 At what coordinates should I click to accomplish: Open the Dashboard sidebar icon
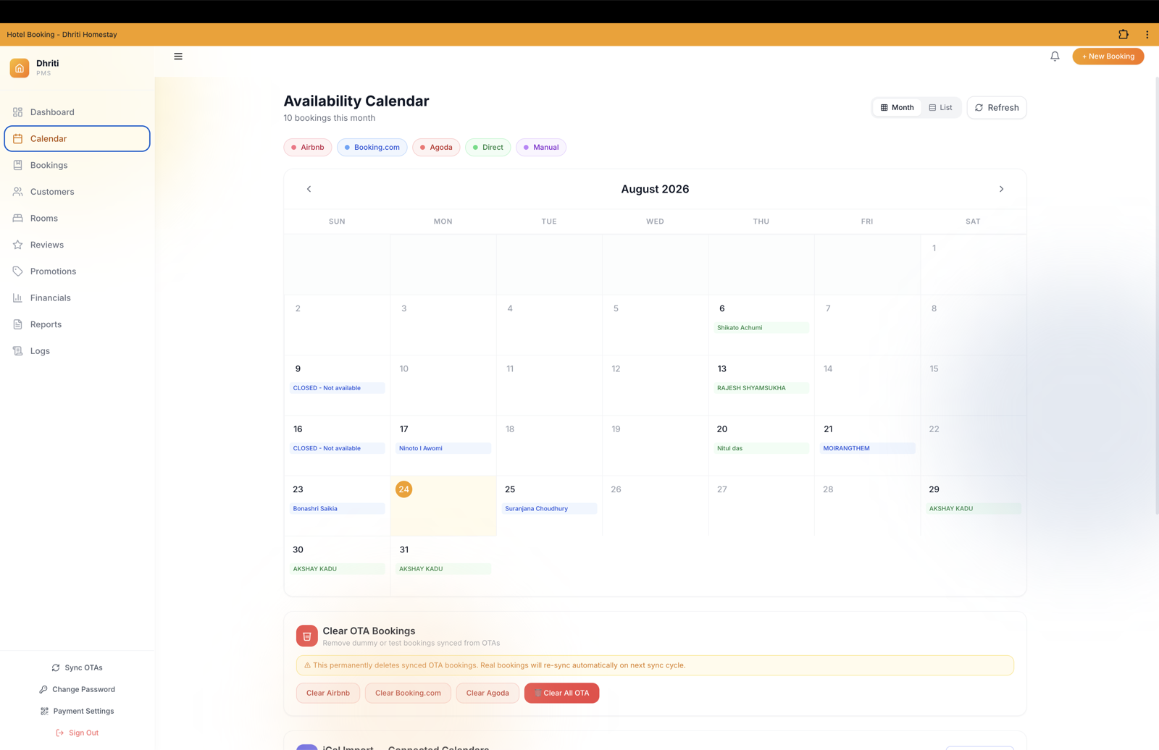(x=17, y=112)
